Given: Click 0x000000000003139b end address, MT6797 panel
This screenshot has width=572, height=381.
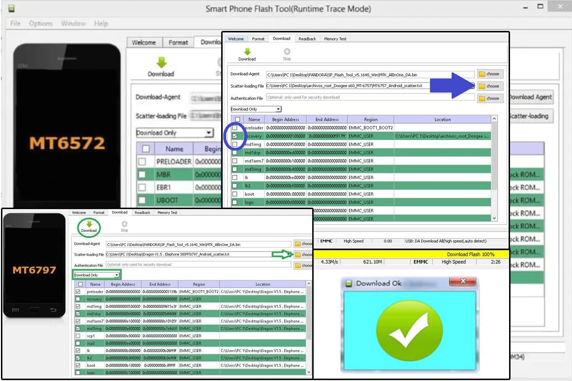Looking at the screenshot, I should 160,291.
